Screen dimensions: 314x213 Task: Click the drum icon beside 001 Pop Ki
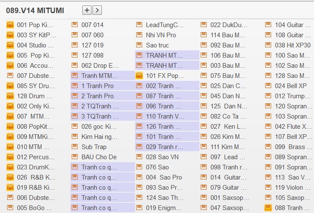coord(10,25)
